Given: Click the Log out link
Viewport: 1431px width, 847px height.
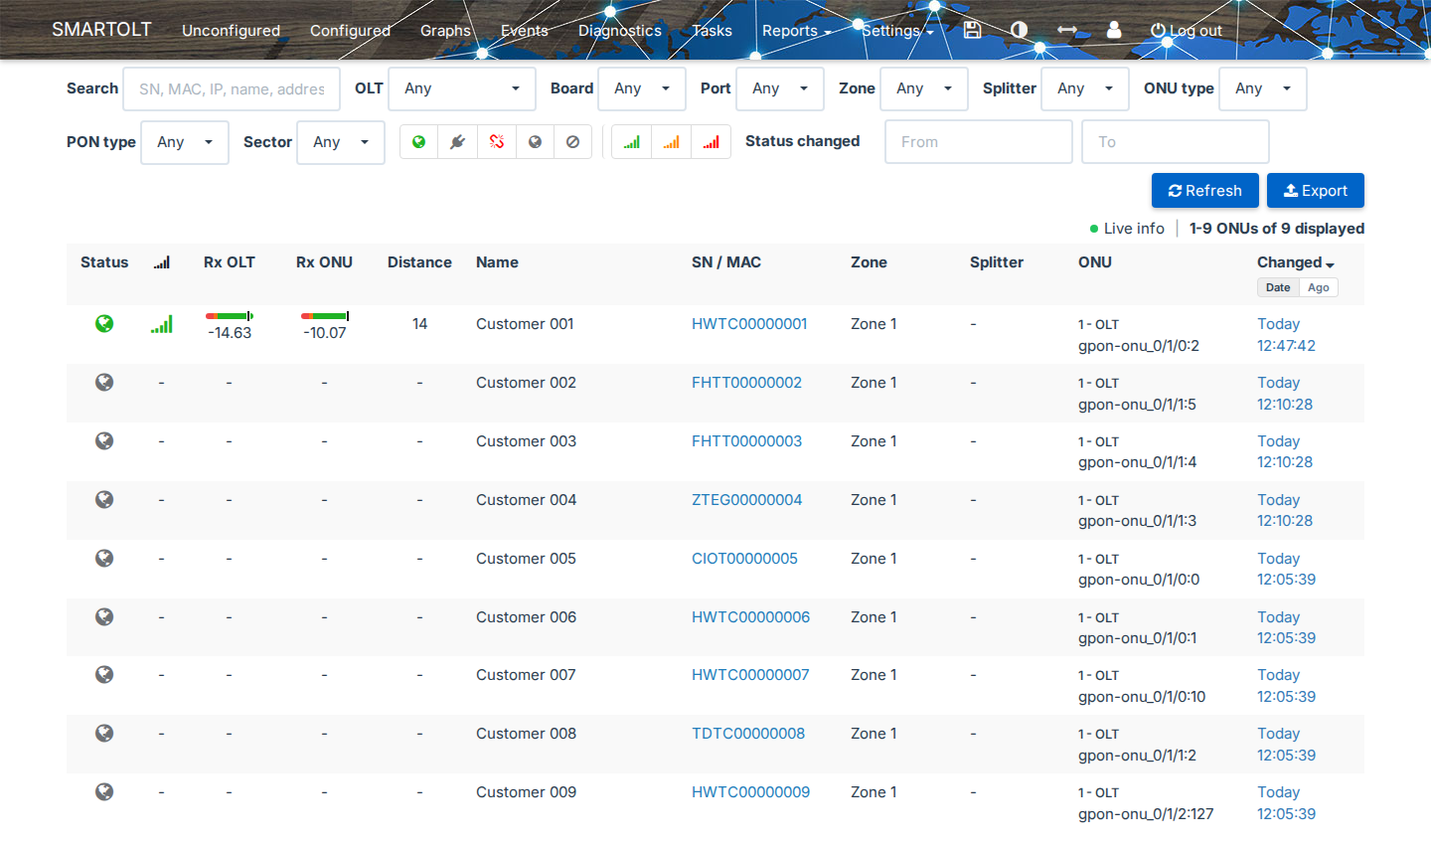Looking at the screenshot, I should pyautogui.click(x=1187, y=30).
